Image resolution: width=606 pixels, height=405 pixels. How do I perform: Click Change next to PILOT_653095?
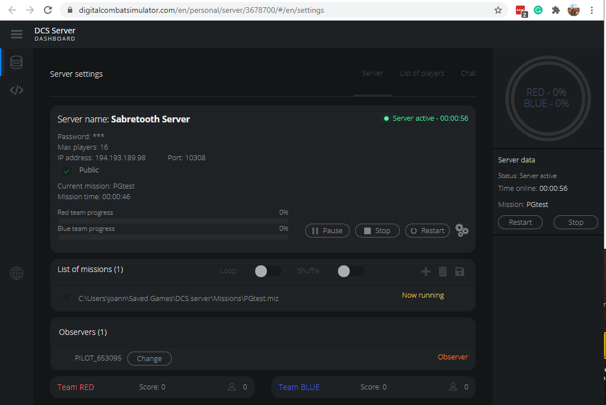[x=149, y=358]
